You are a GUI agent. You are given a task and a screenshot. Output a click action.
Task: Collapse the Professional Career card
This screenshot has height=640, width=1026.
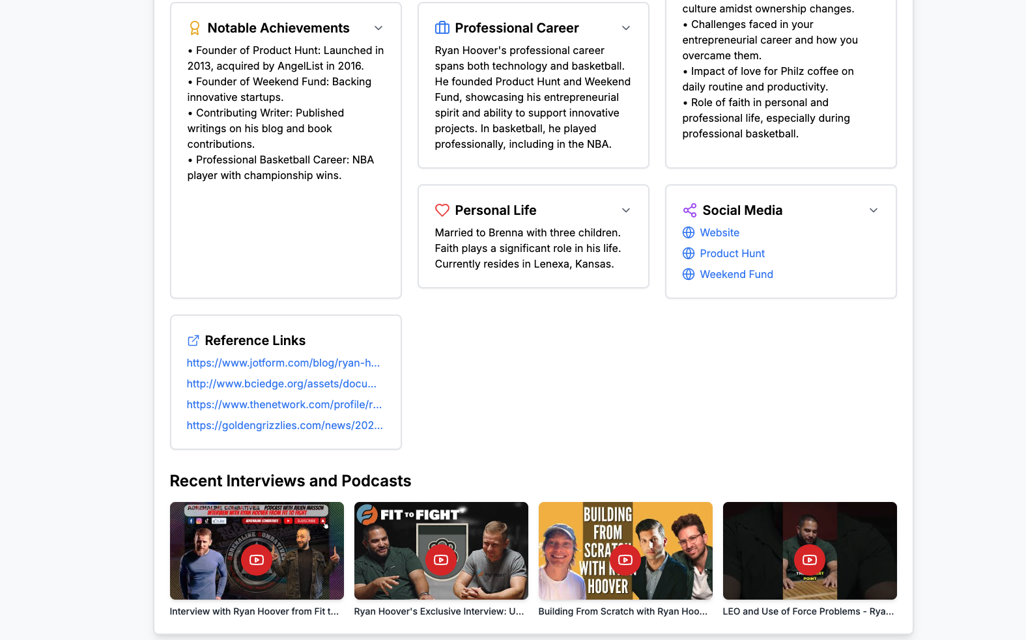tap(626, 28)
